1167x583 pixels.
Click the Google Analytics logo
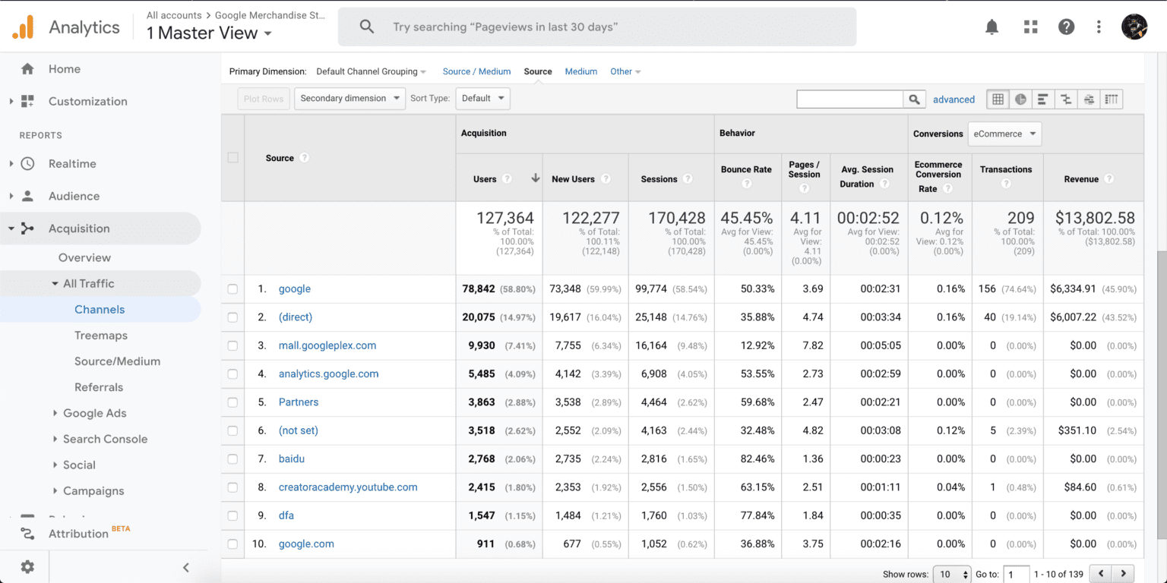point(23,27)
